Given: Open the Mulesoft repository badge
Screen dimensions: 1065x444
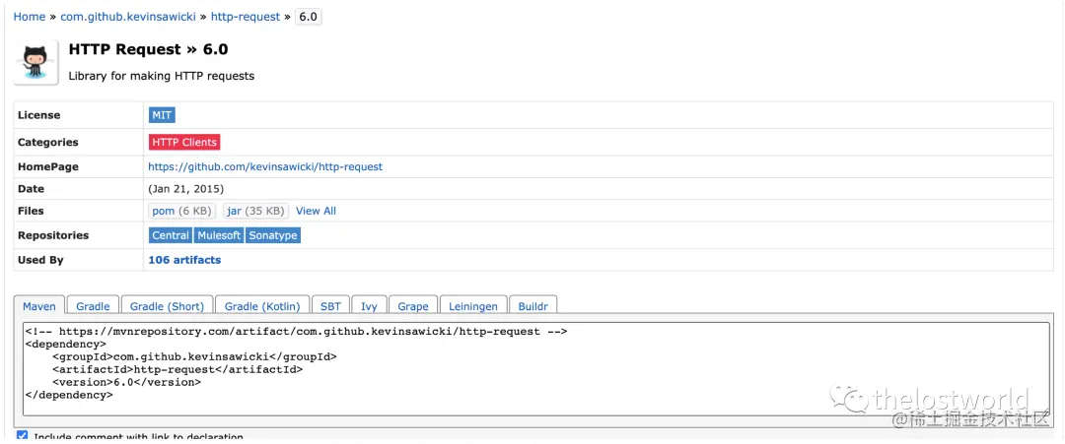Looking at the screenshot, I should point(219,235).
